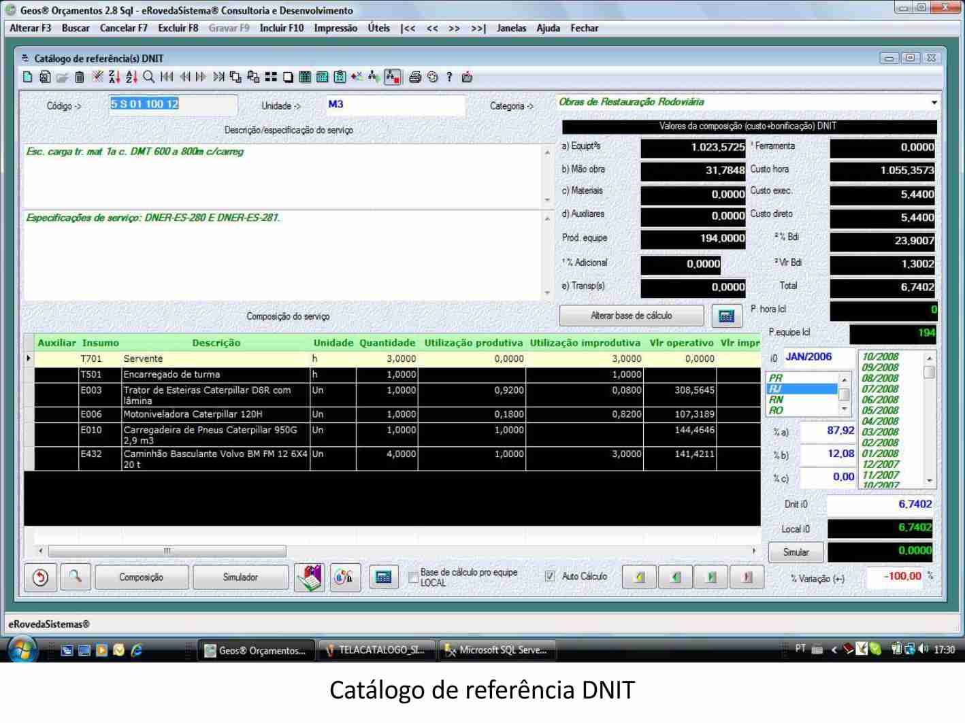Jump to last record toolbar arrow
The height and width of the screenshot is (723, 965).
click(x=218, y=77)
